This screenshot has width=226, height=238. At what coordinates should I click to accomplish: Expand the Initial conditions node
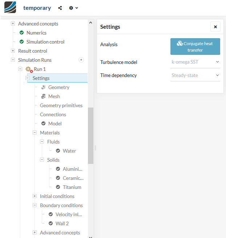[35, 196]
